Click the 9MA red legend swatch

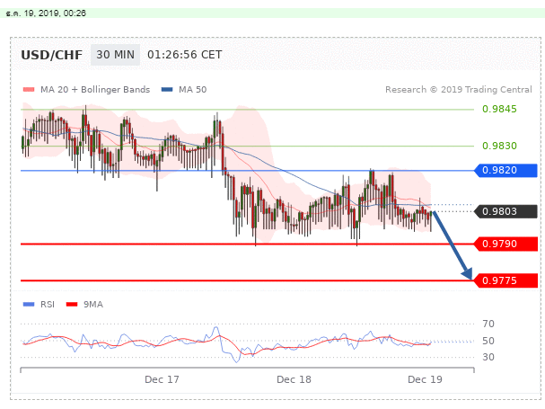click(72, 304)
